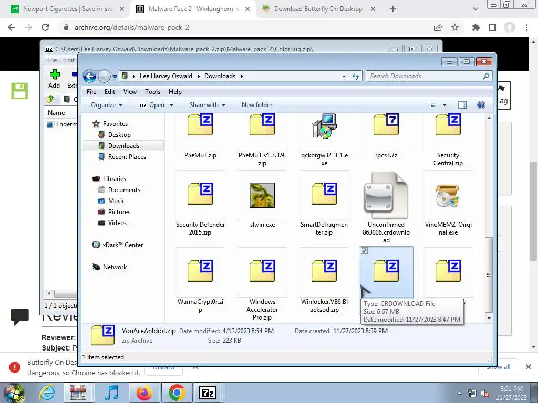Screen dimensions: 538x403
Task: Reload the archive.org page
Action: tap(45, 27)
